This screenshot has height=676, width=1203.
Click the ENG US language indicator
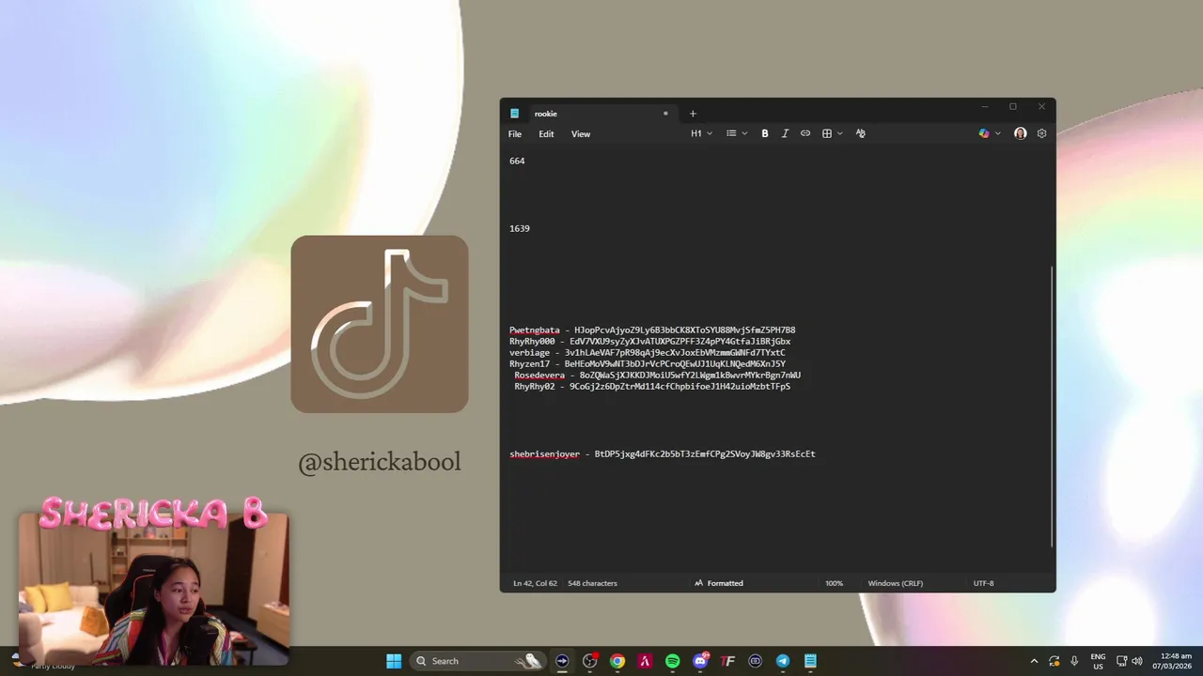point(1098,661)
